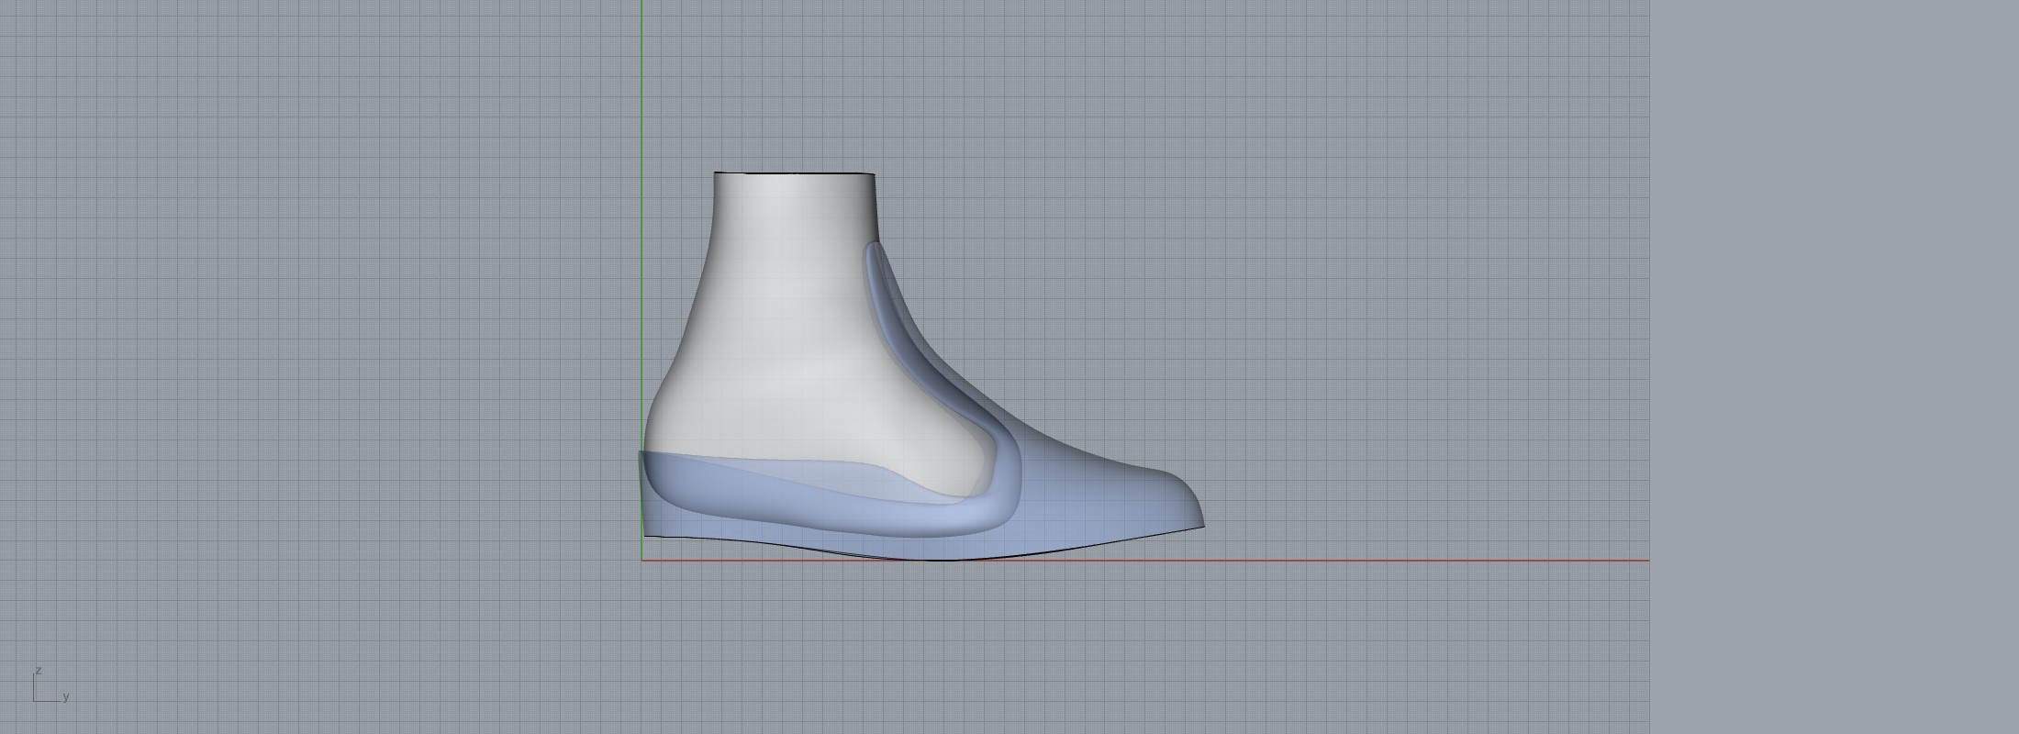Click the y label on the axis icon
The image size is (2019, 734).
(66, 697)
